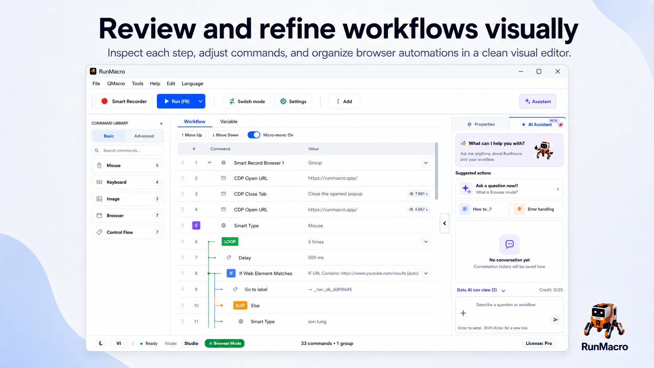Click the plus icon in the assistant input
The width and height of the screenshot is (654, 368).
[463, 313]
